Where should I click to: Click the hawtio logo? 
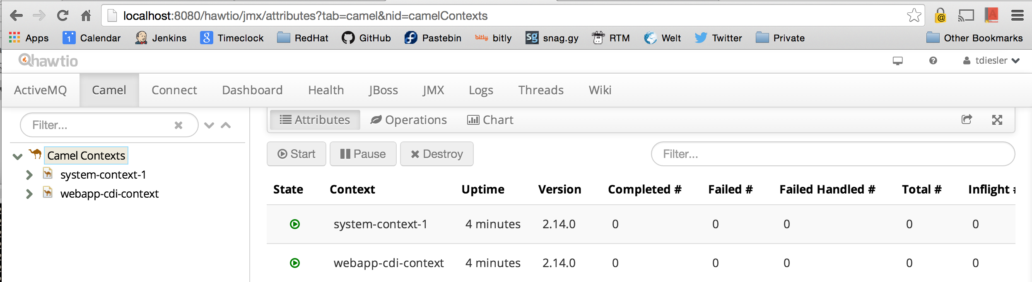(x=48, y=61)
